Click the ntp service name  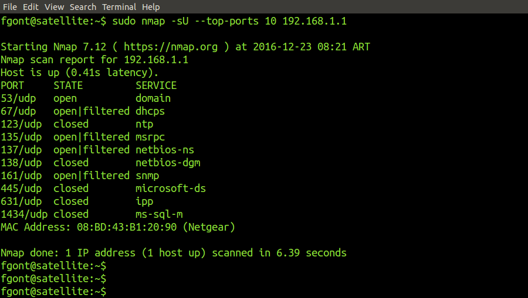[144, 124]
